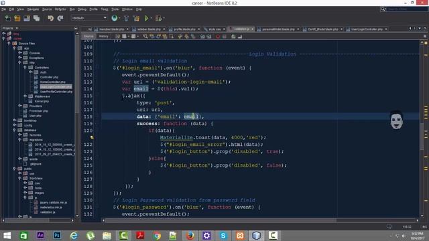Click the Stop Macro Recording icon
This screenshot has width=429, height=241.
coord(225,36)
